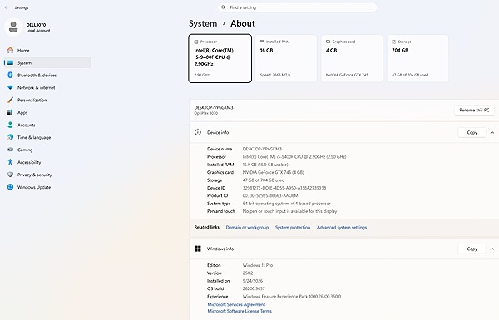This screenshot has width=499, height=320.
Task: Open Privacy & security settings
Action: (47, 175)
